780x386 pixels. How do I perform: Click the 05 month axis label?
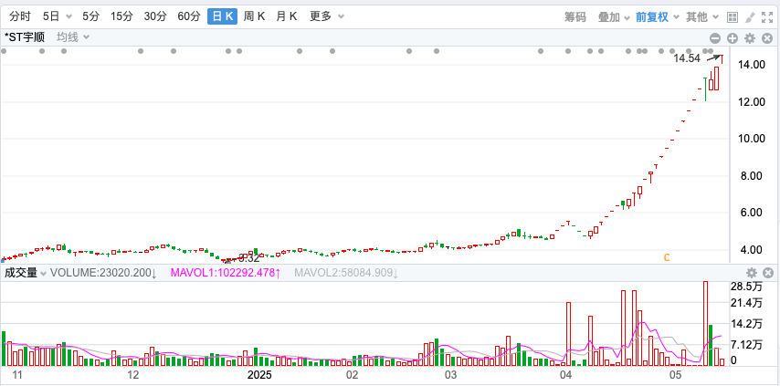tap(675, 374)
